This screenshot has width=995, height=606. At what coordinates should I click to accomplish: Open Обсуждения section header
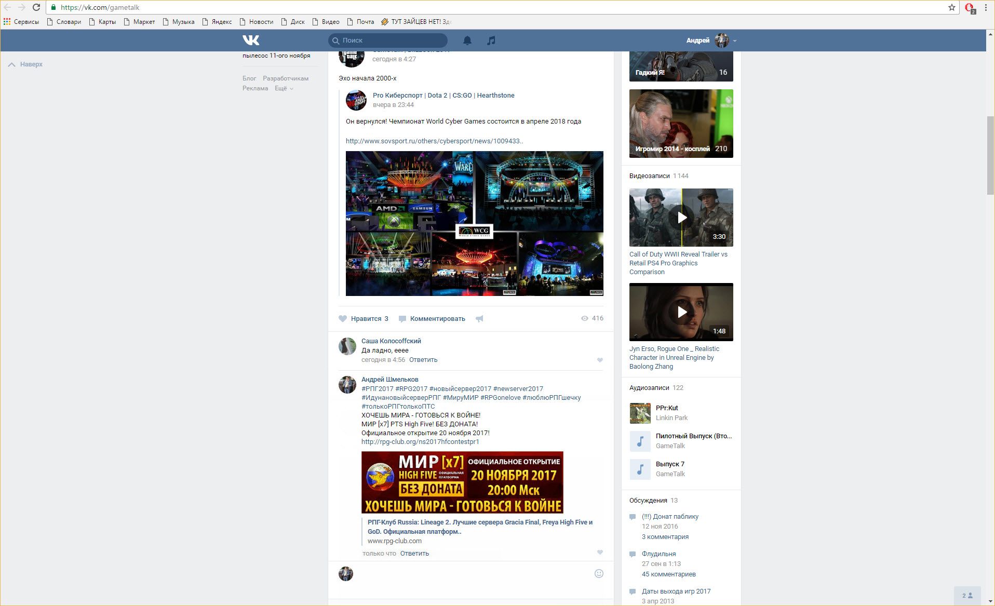coord(648,501)
